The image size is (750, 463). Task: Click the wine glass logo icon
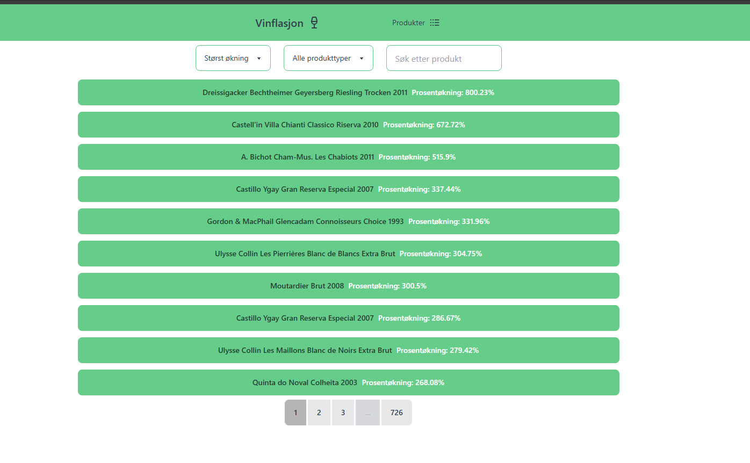(314, 23)
